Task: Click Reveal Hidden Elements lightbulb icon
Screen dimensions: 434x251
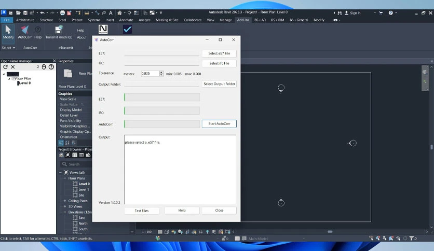Action: 207,232
